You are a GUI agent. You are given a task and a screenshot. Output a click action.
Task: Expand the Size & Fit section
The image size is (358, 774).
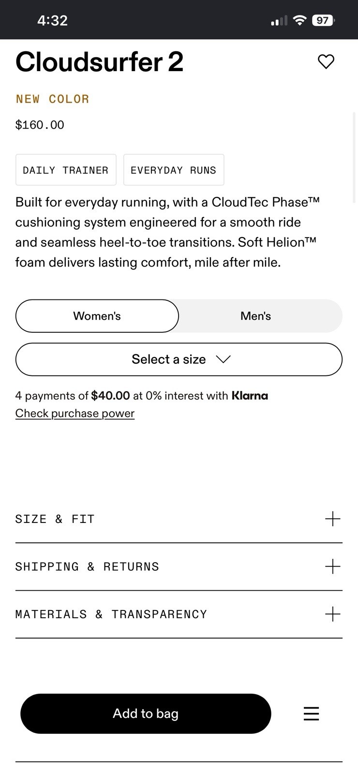(179, 519)
